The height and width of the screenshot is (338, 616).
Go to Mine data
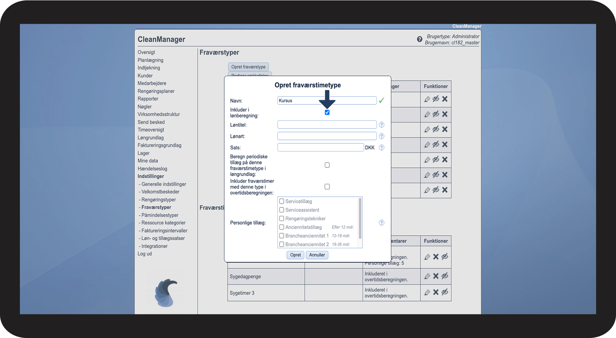click(x=148, y=161)
